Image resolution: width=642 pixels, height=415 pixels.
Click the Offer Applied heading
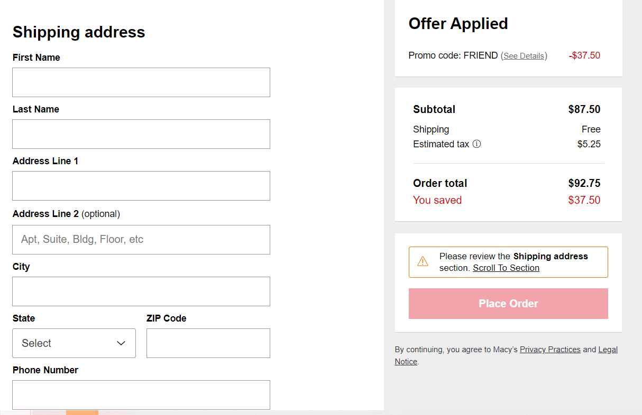point(458,24)
